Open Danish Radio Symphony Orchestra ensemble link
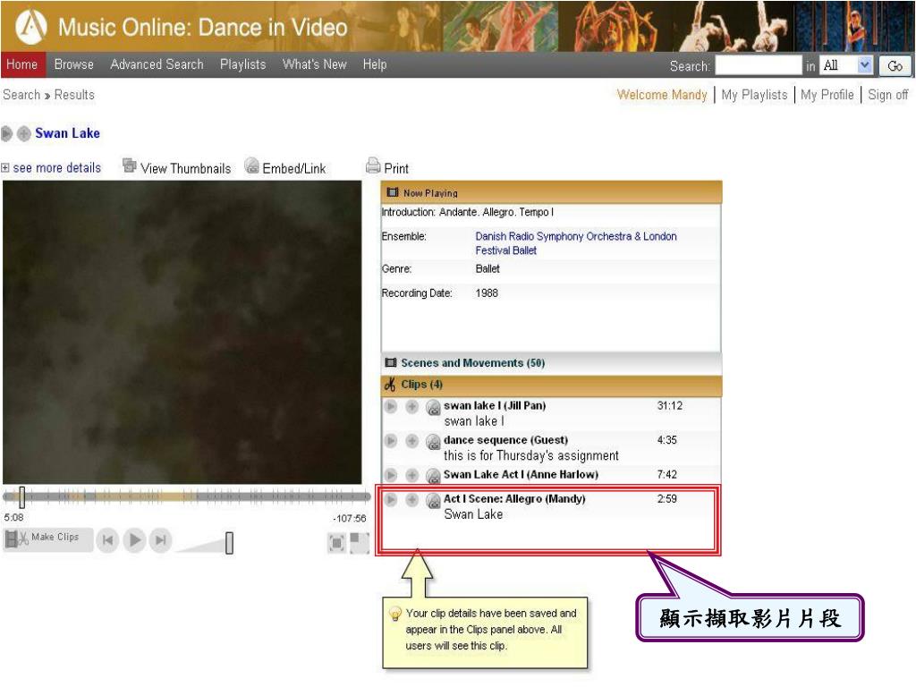The width and height of the screenshot is (916, 687). click(576, 243)
